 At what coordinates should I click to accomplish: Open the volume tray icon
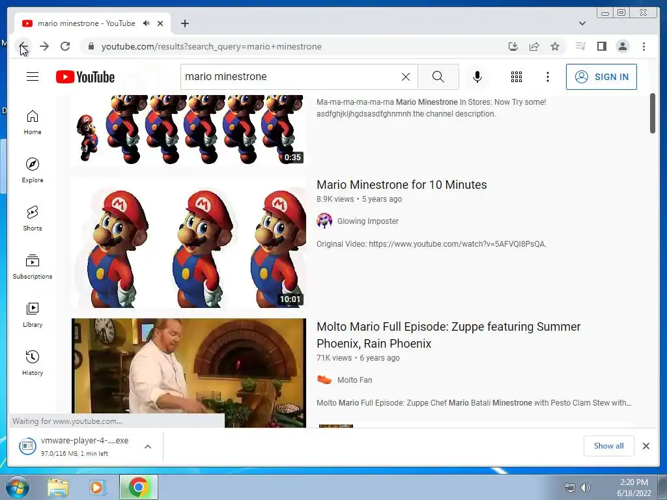(586, 487)
